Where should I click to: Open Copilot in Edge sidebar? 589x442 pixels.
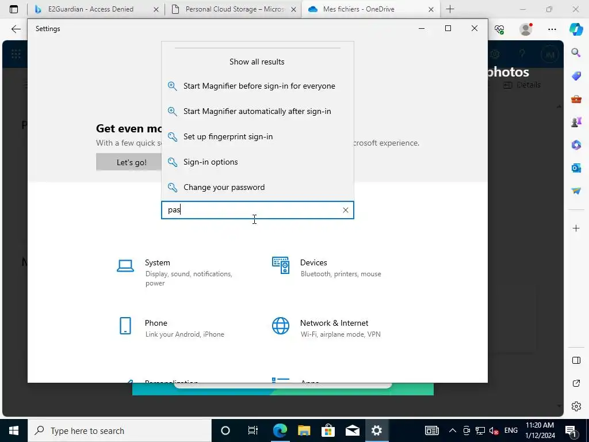[576, 29]
